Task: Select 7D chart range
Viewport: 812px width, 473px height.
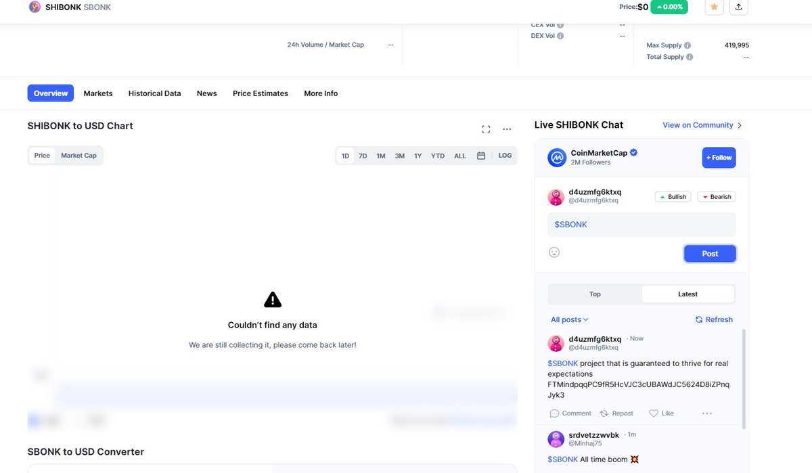Action: point(363,156)
